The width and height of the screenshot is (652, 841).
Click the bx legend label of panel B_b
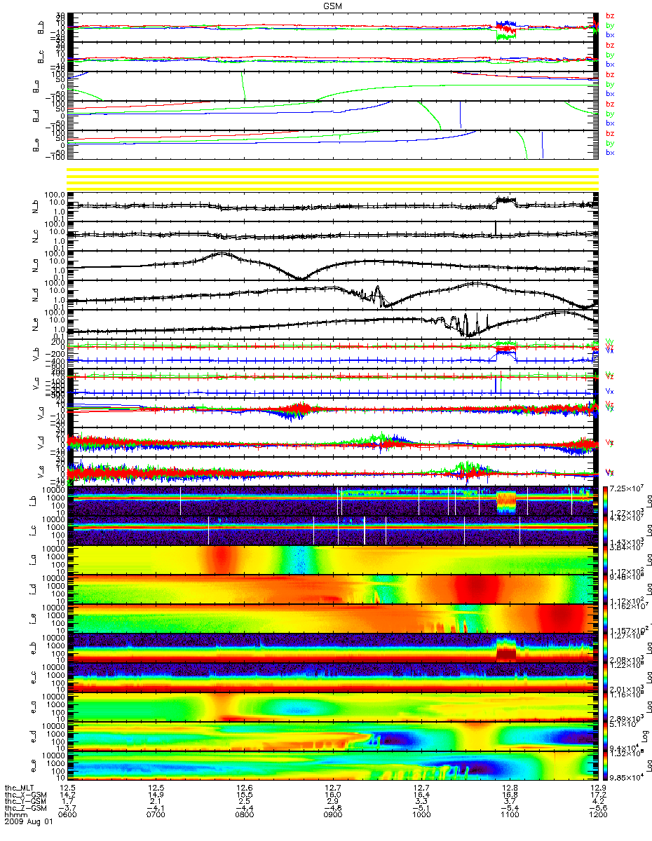pyautogui.click(x=610, y=35)
